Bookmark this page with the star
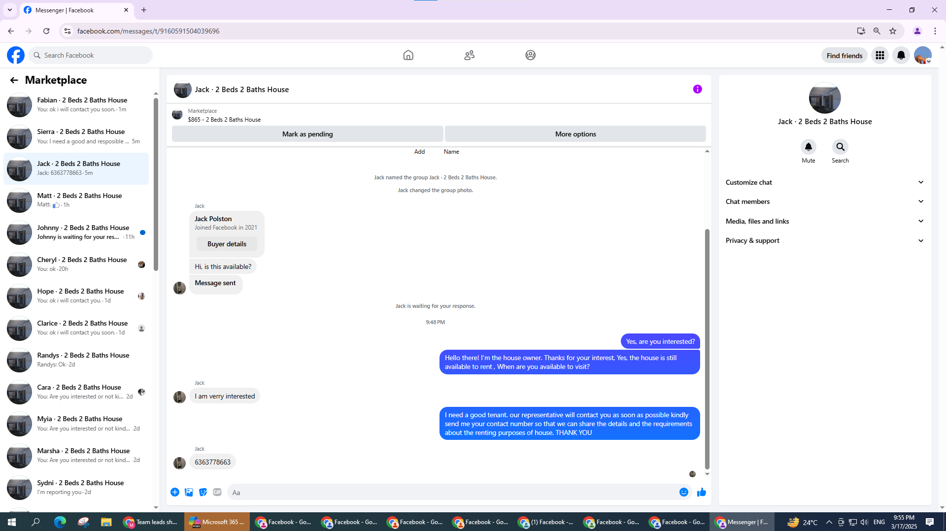946x531 pixels. pos(893,31)
